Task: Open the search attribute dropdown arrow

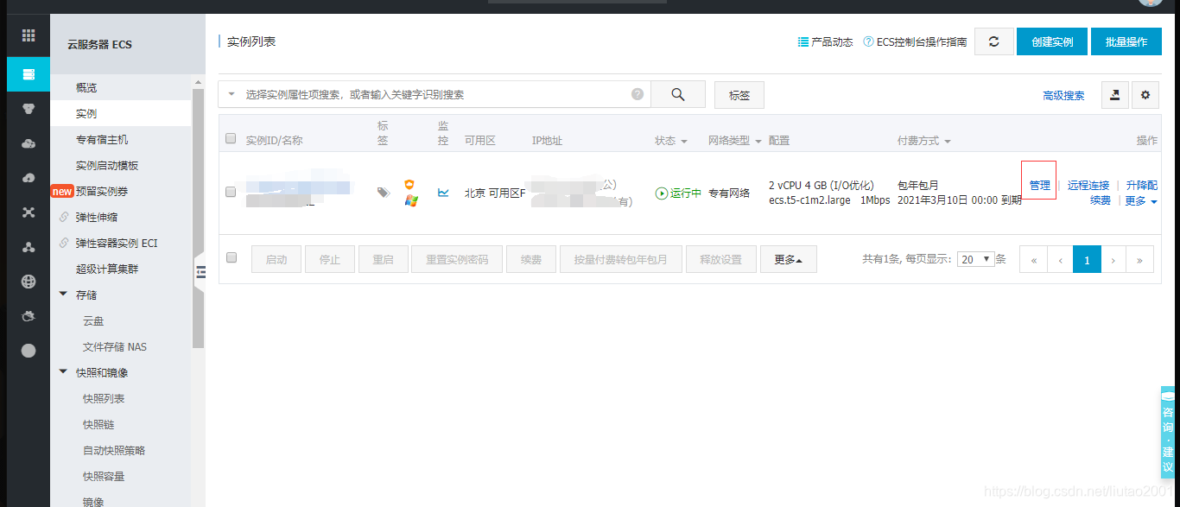Action: (232, 94)
